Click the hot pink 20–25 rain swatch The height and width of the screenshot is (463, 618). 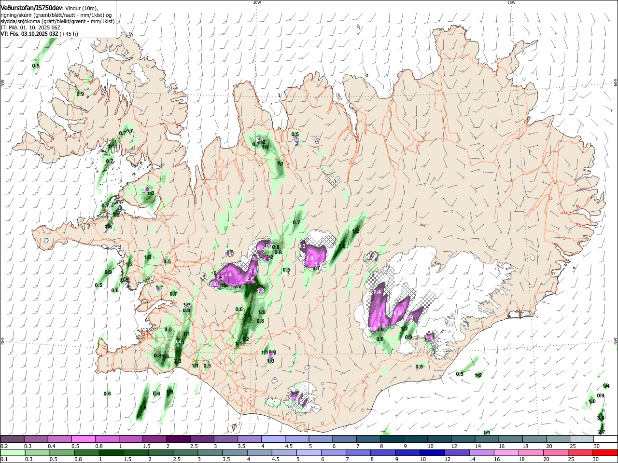[x=557, y=453]
